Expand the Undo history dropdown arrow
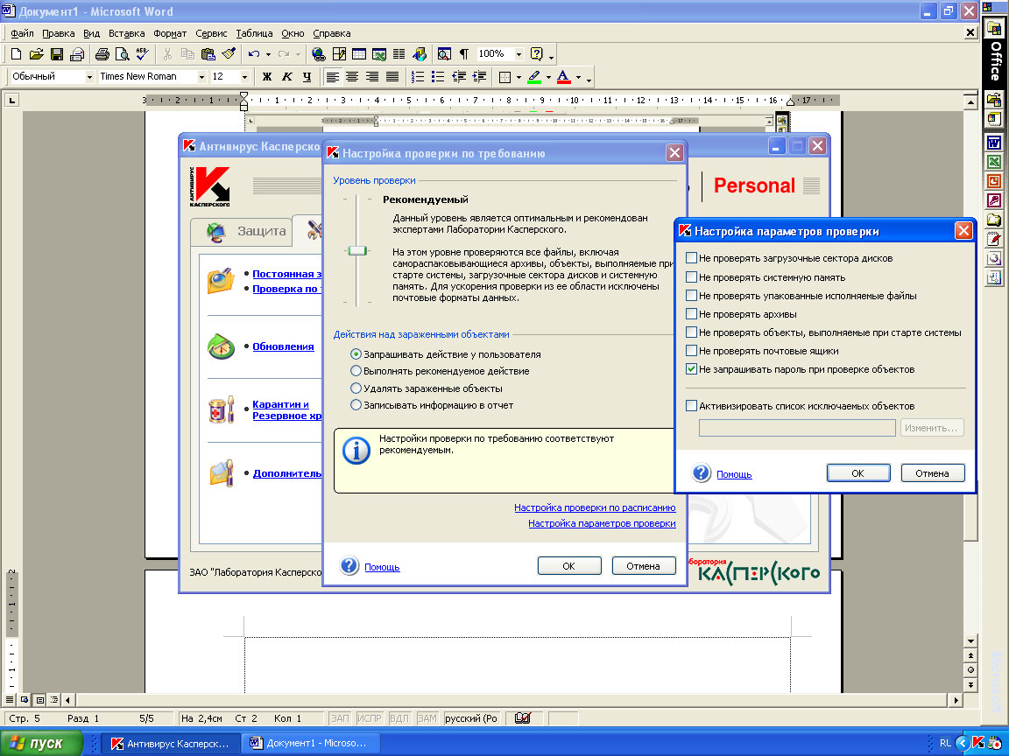 (268, 54)
